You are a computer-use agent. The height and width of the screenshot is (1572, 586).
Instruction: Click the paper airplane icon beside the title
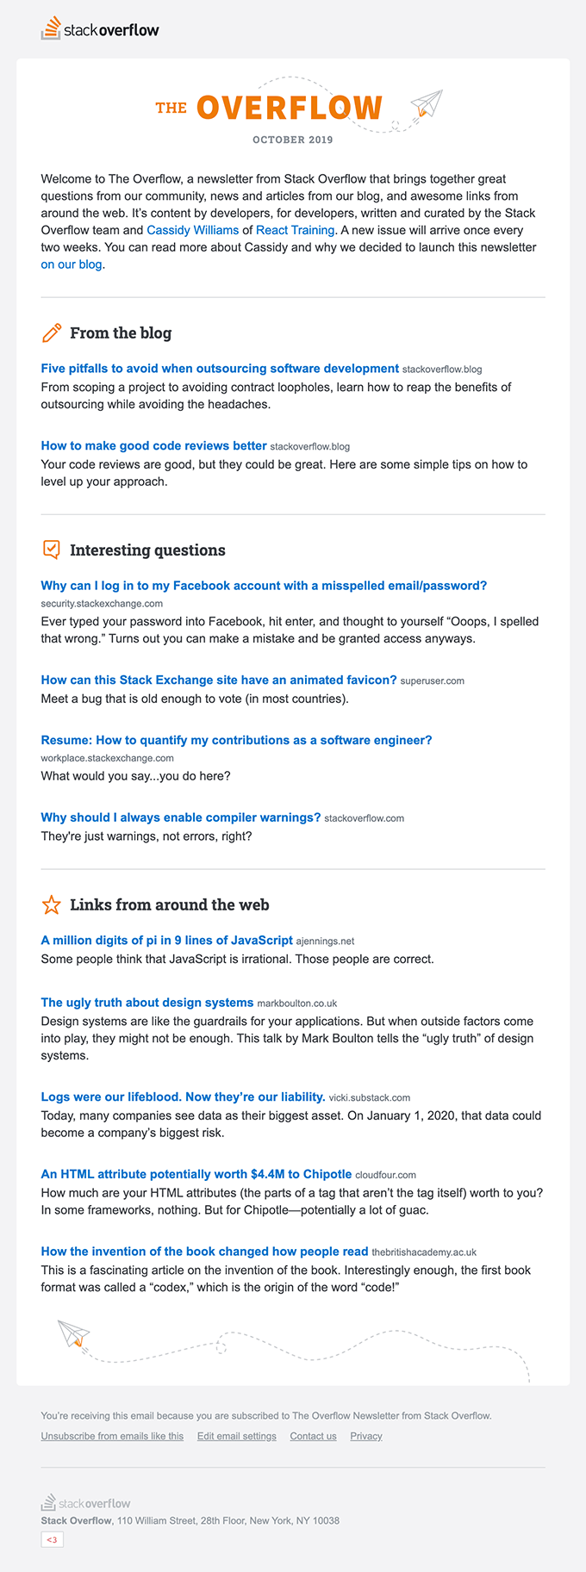426,105
